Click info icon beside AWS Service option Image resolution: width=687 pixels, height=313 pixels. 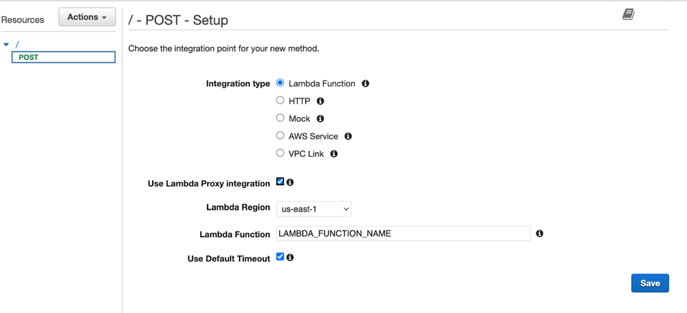[x=348, y=136]
